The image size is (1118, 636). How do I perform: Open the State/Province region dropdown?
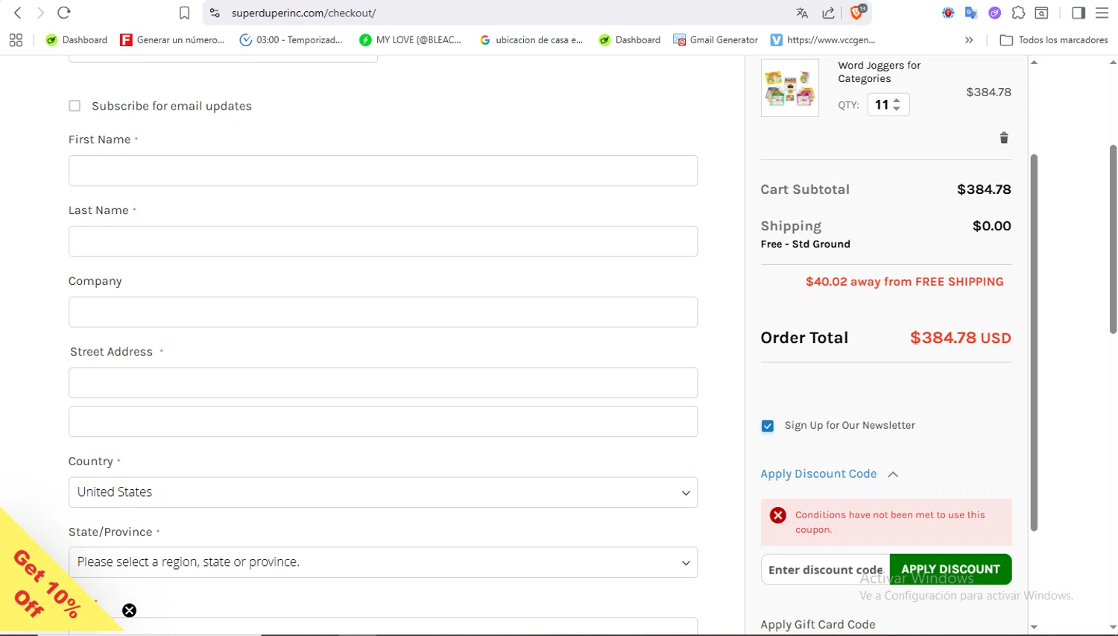[x=383, y=562]
